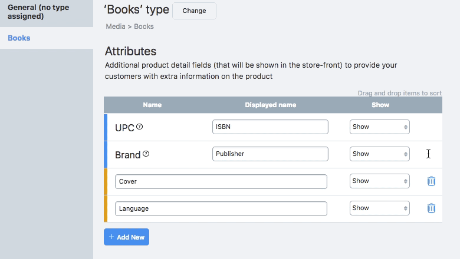The width and height of the screenshot is (460, 259).
Task: Delete the Cover attribute row
Action: click(431, 181)
